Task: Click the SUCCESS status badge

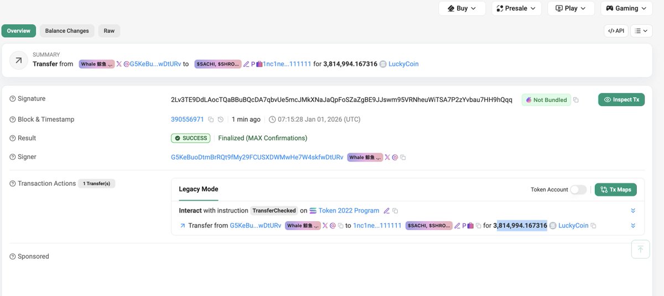Action: coord(191,138)
